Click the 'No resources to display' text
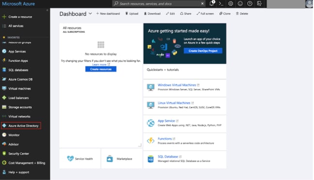314x180 pixels. tap(101, 54)
